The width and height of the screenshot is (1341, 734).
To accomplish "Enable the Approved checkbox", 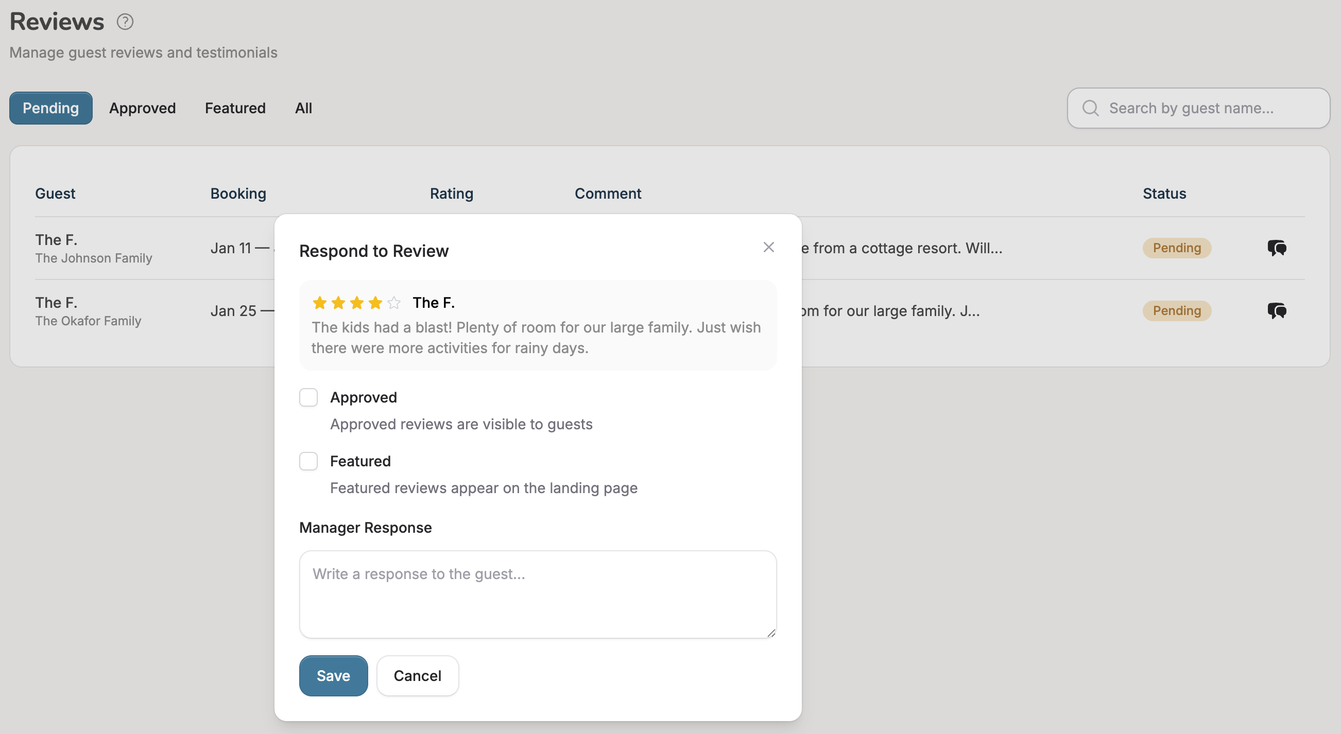I will (x=308, y=397).
